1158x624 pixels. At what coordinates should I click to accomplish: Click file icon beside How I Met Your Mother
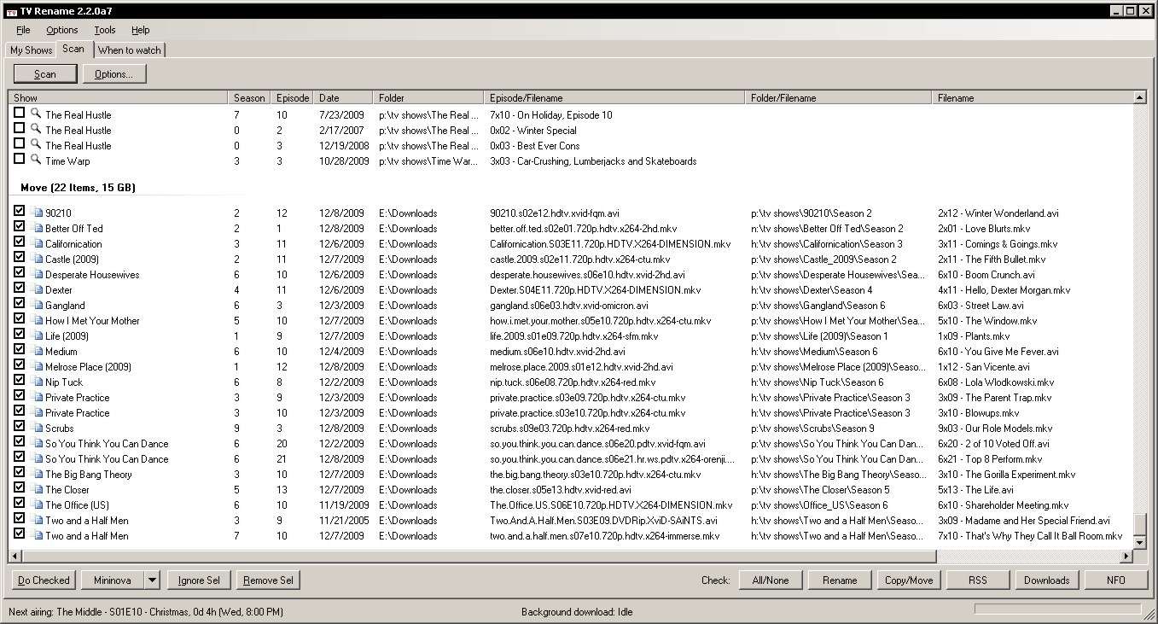tap(38, 320)
